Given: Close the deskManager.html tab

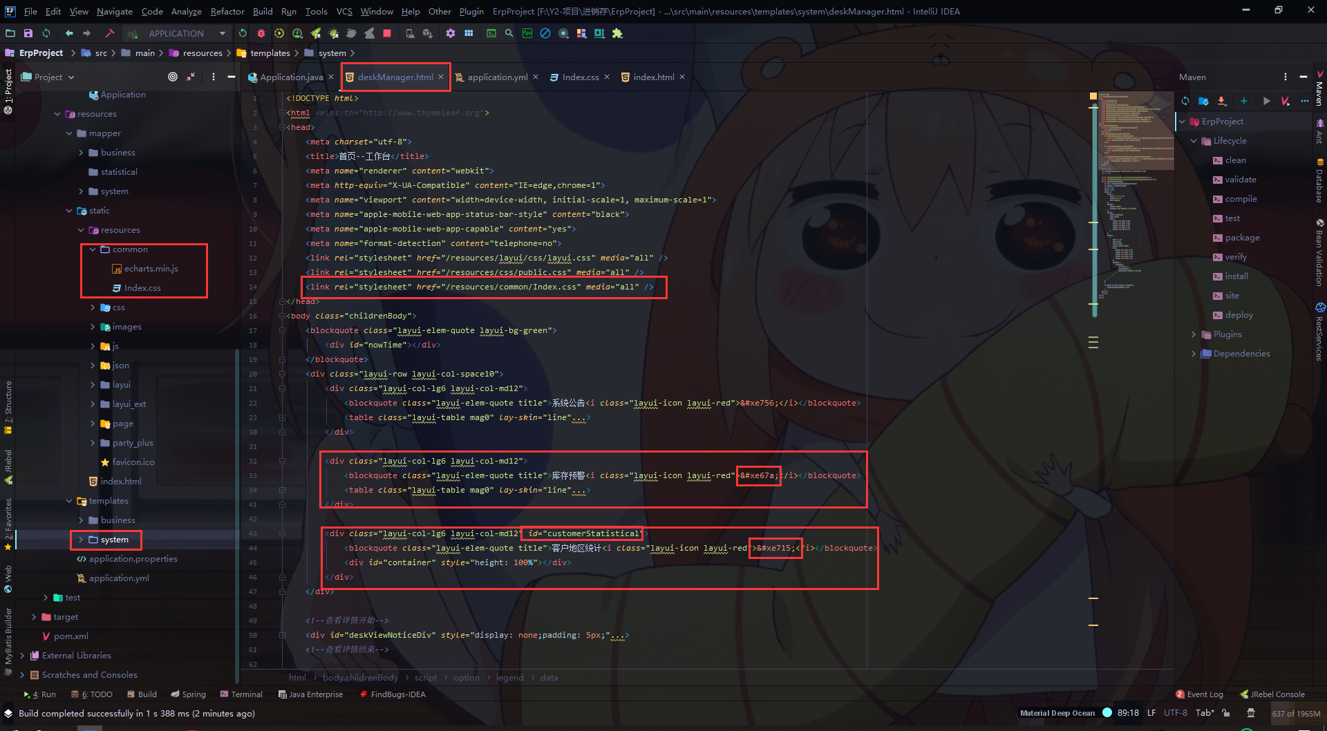Looking at the screenshot, I should [x=441, y=77].
